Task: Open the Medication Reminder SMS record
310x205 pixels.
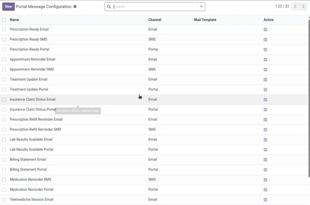Action: click(x=31, y=179)
